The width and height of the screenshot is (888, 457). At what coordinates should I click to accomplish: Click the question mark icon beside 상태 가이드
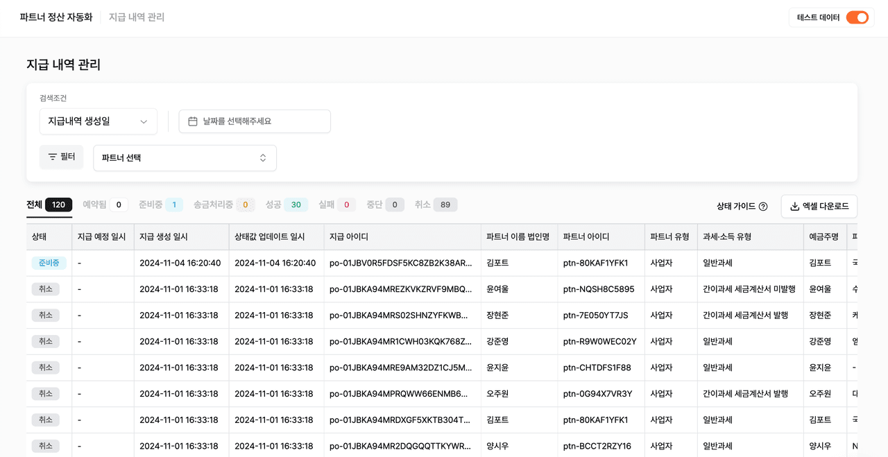763,207
